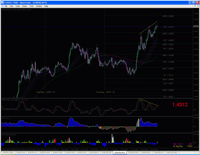Screen dimensions: 200x155
Task: Click the R1 1.4224 pivot label
Action: point(169,49)
